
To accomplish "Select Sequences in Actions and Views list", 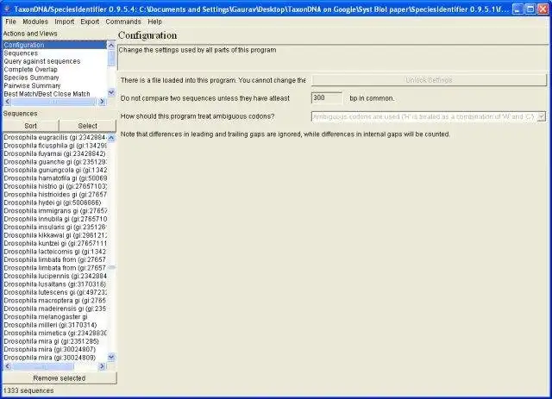I will click(54, 53).
